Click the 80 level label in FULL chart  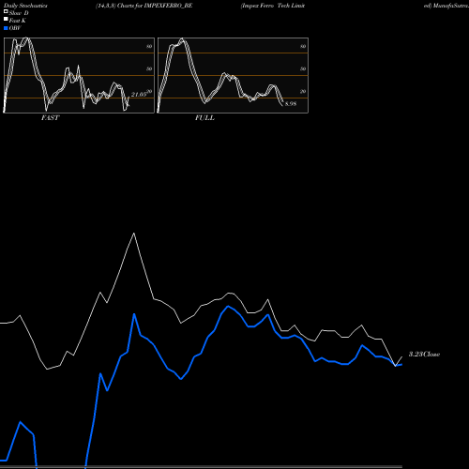click(x=303, y=46)
